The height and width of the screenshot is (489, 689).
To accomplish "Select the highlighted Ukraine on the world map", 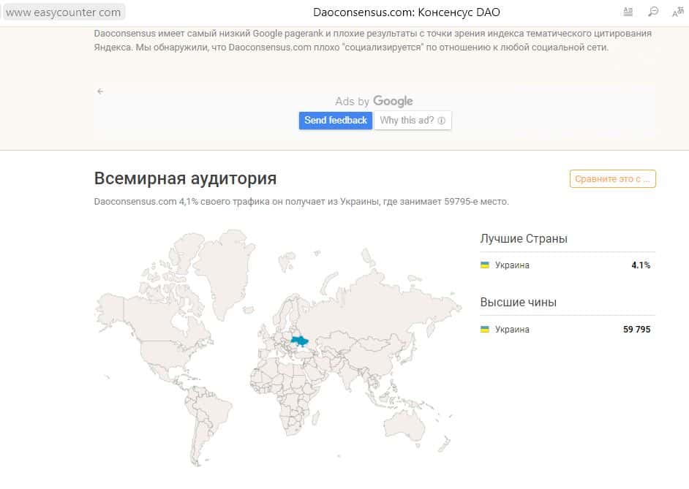I will (300, 341).
